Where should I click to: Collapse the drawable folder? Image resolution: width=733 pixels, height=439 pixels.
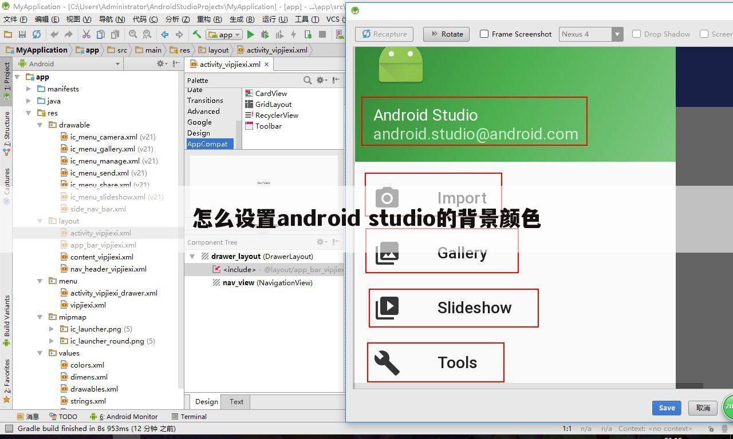(40, 125)
